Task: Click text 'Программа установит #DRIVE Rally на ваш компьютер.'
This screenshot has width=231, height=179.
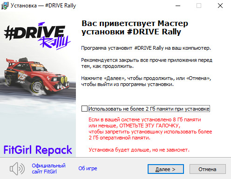Action: point(146,48)
